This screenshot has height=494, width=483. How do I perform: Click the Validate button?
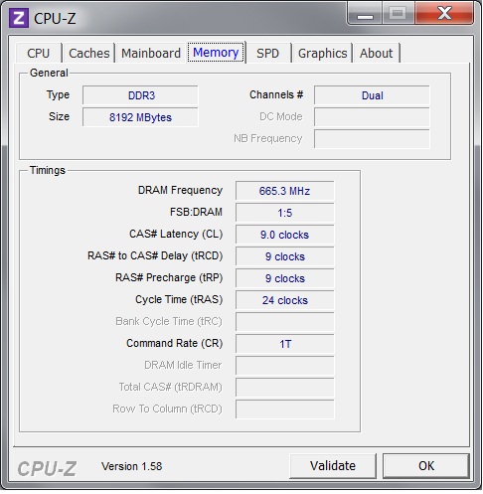point(333,466)
